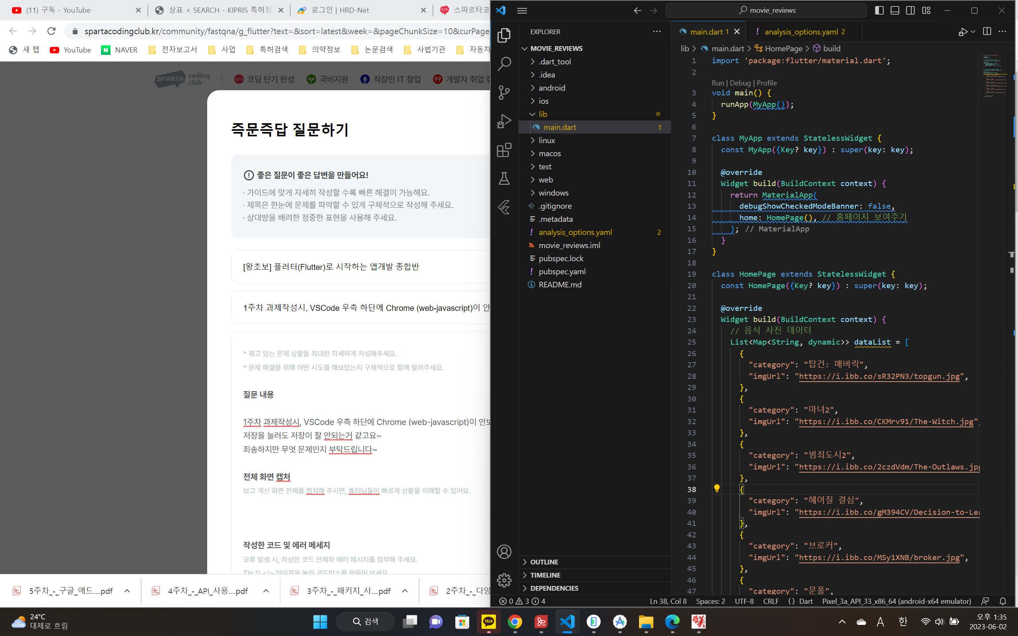Open the Manage gear icon in VS Code
The height and width of the screenshot is (636, 1018).
click(504, 580)
